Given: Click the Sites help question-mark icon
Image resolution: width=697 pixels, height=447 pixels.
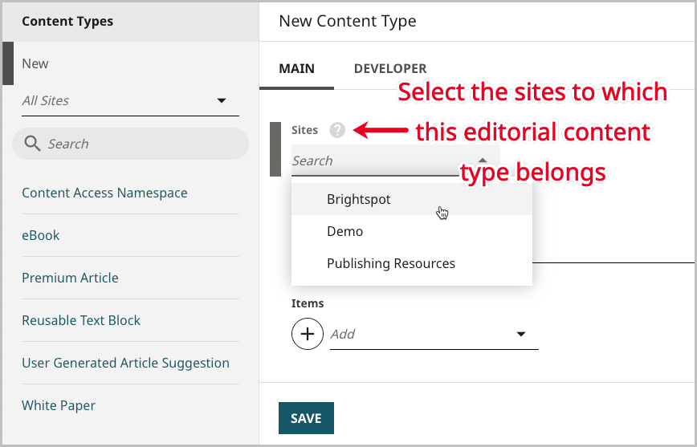Looking at the screenshot, I should point(337,130).
